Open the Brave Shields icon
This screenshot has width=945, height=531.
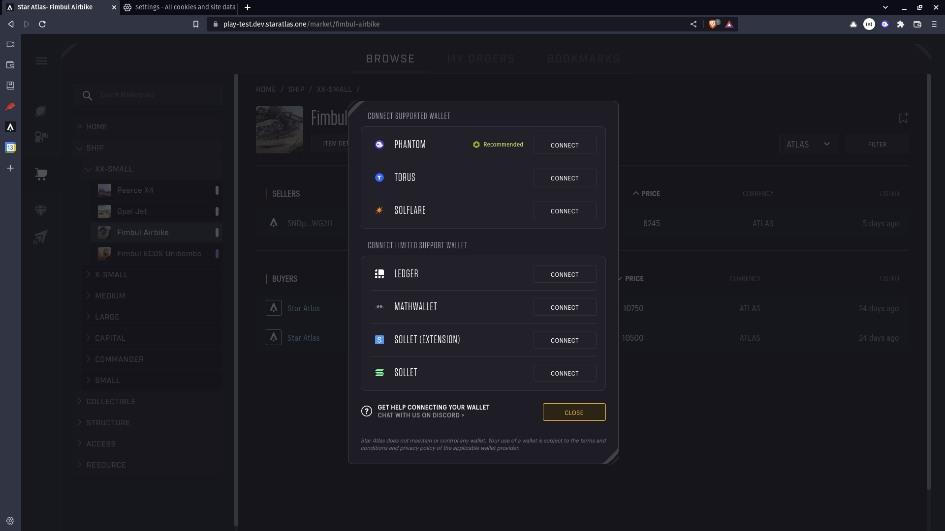click(713, 24)
